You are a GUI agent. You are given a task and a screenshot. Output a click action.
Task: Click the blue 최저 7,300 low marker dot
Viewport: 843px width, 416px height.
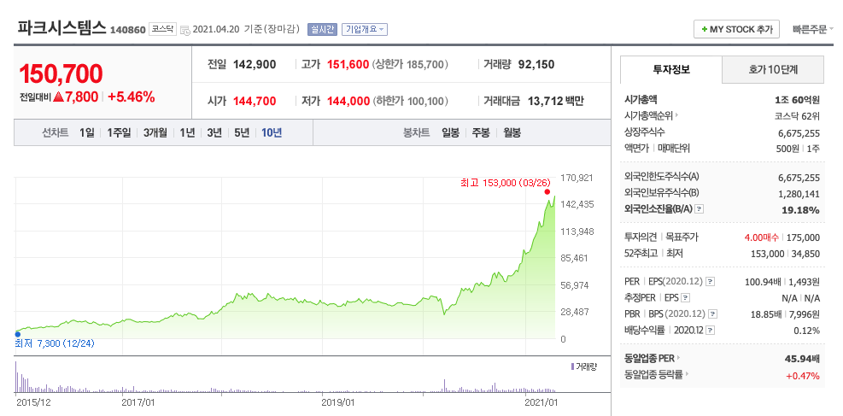pos(18,334)
